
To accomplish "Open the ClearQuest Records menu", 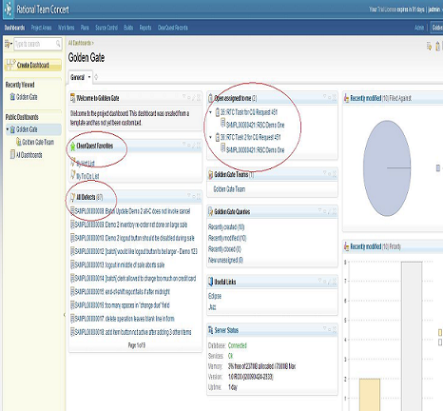I will tap(173, 28).
